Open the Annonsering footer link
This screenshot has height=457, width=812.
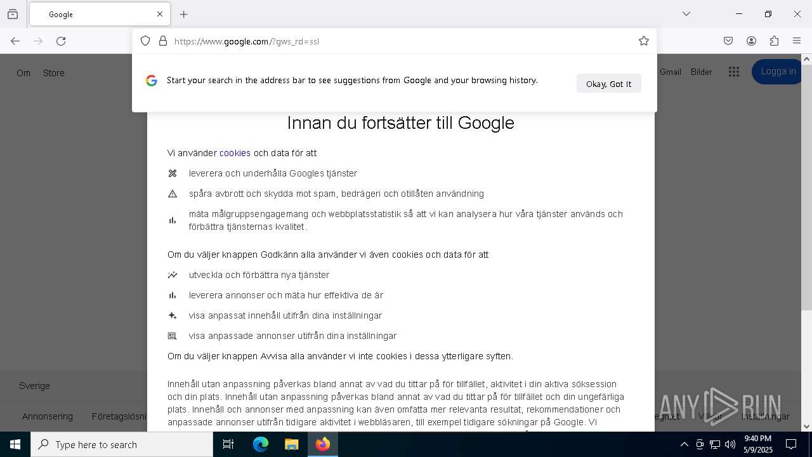pyautogui.click(x=48, y=416)
